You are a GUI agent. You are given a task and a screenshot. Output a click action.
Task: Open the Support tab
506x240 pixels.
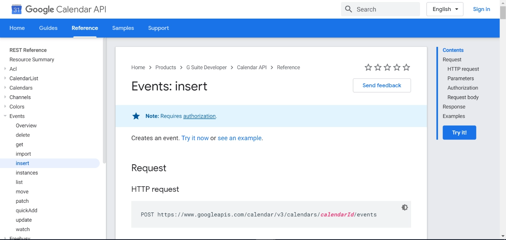[x=158, y=28]
